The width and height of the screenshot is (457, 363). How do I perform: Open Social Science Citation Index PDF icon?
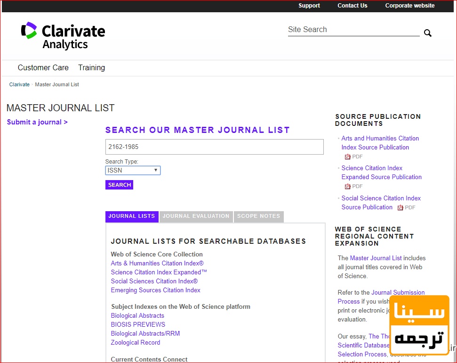pos(401,207)
